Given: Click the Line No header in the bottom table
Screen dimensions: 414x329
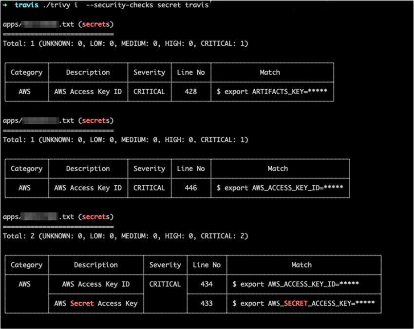Looking at the screenshot, I should (207, 265).
